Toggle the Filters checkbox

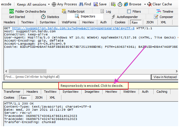129,12
